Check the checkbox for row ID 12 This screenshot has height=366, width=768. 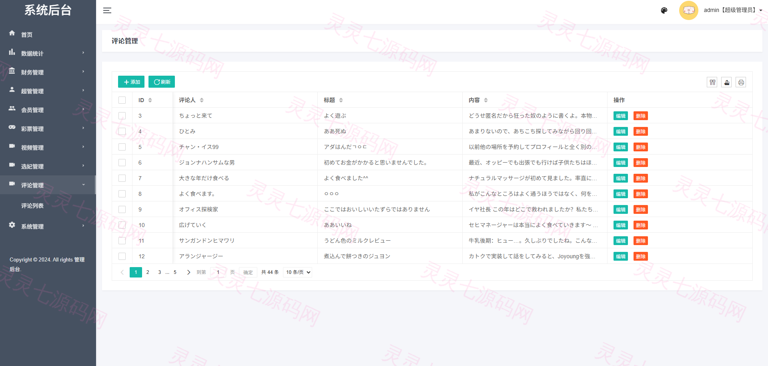tap(122, 256)
